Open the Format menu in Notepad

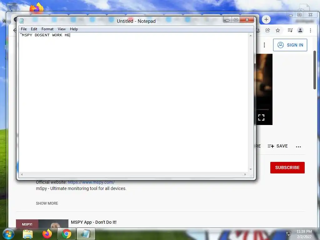pos(47,29)
